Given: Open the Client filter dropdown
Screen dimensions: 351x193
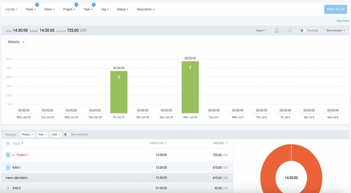Looking at the screenshot, I should [x=49, y=9].
